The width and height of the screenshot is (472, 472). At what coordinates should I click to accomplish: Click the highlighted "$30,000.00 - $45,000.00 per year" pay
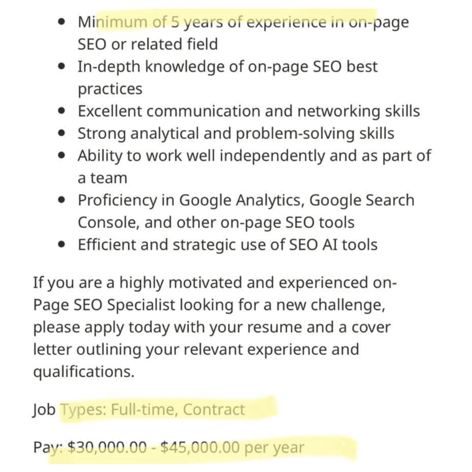[x=186, y=448]
